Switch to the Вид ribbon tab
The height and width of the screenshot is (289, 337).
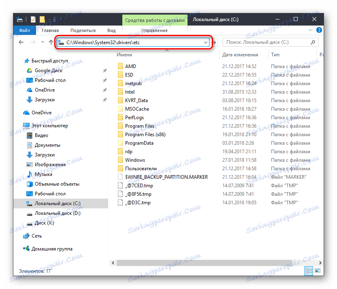[111, 30]
